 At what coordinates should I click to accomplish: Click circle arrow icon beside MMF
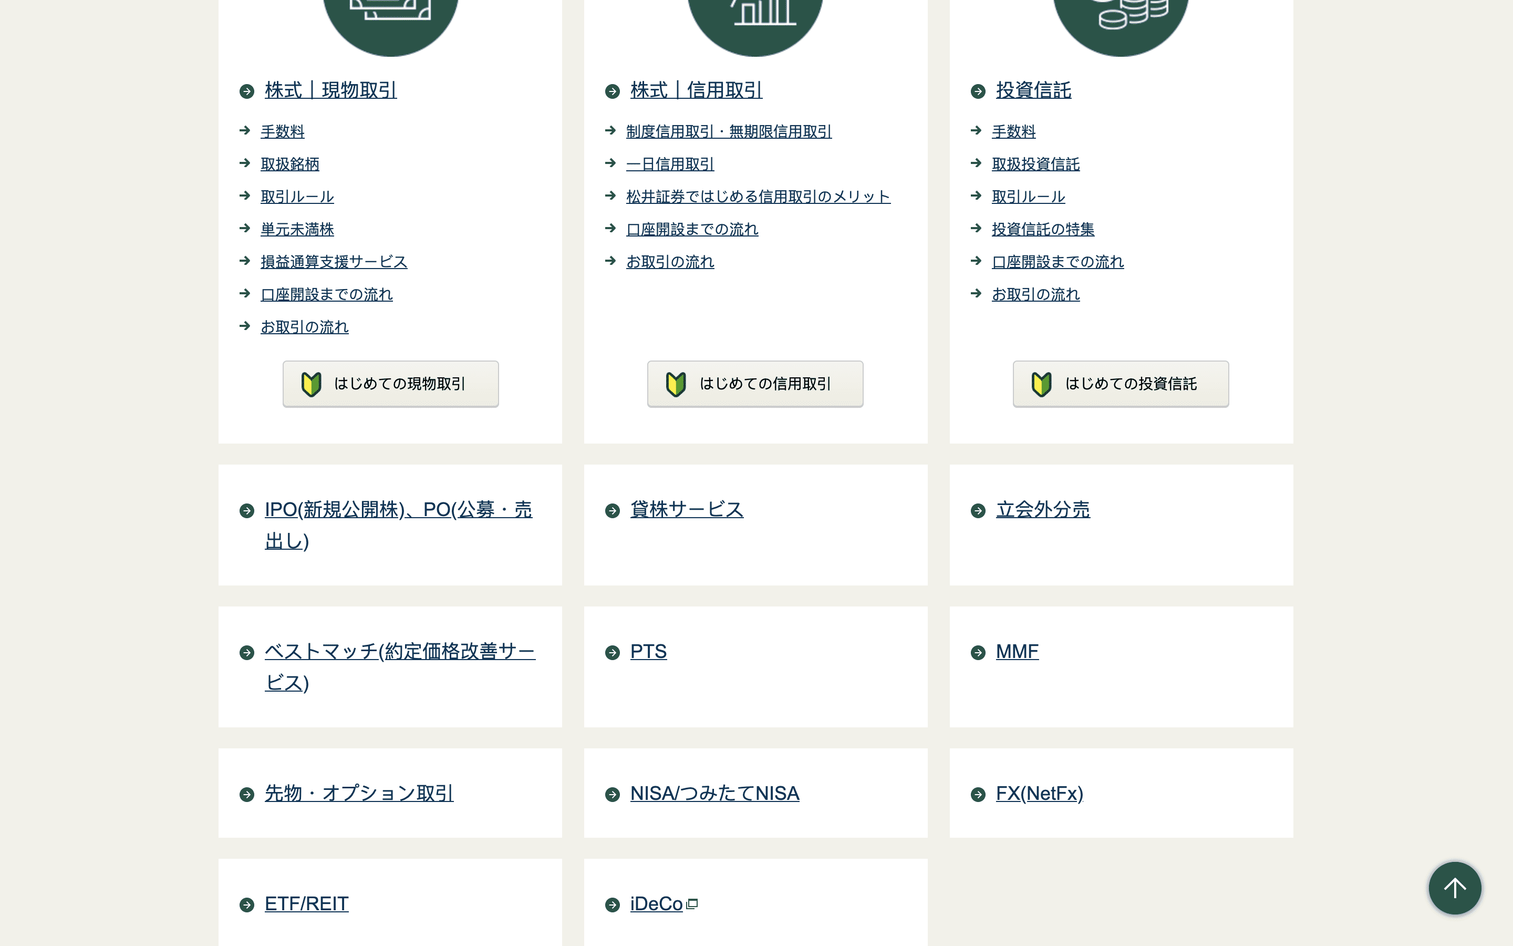coord(978,653)
